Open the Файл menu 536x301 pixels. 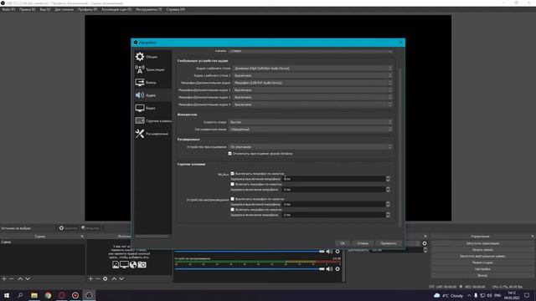pyautogui.click(x=8, y=9)
